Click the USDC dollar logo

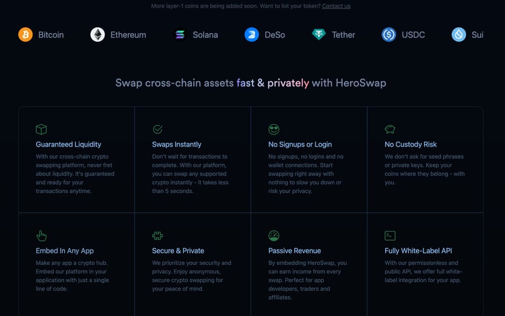[389, 35]
